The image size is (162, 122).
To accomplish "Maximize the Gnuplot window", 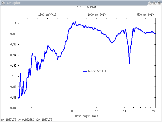I will coord(154,3).
